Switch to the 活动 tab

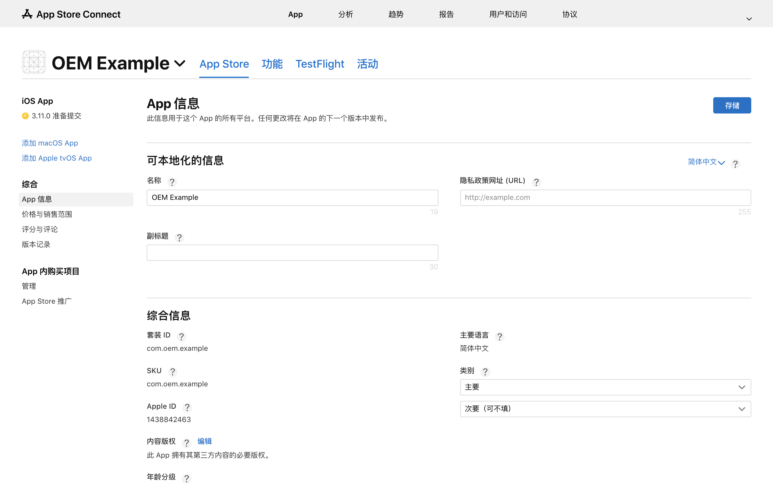[x=368, y=64]
